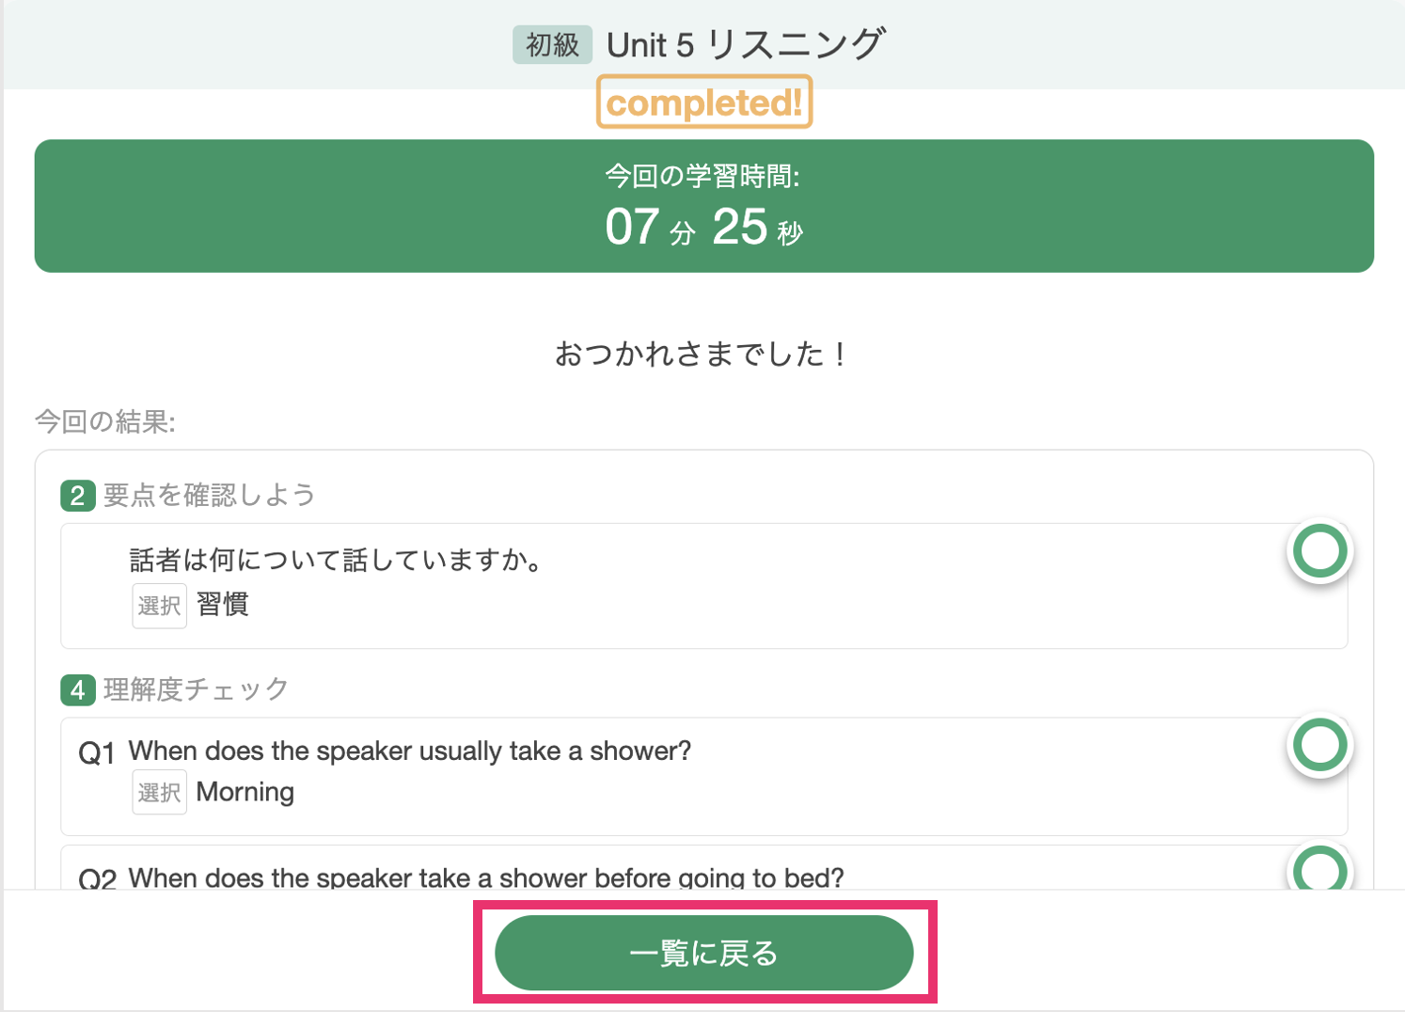Click the circle result icon for Q1
The width and height of the screenshot is (1405, 1012).
(1319, 746)
